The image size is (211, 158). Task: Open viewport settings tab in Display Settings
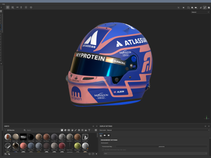point(109,135)
